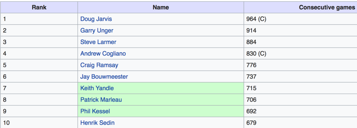The width and height of the screenshot is (357, 128).
Task: Open Andrew Cogliano's page link
Action: (x=103, y=54)
